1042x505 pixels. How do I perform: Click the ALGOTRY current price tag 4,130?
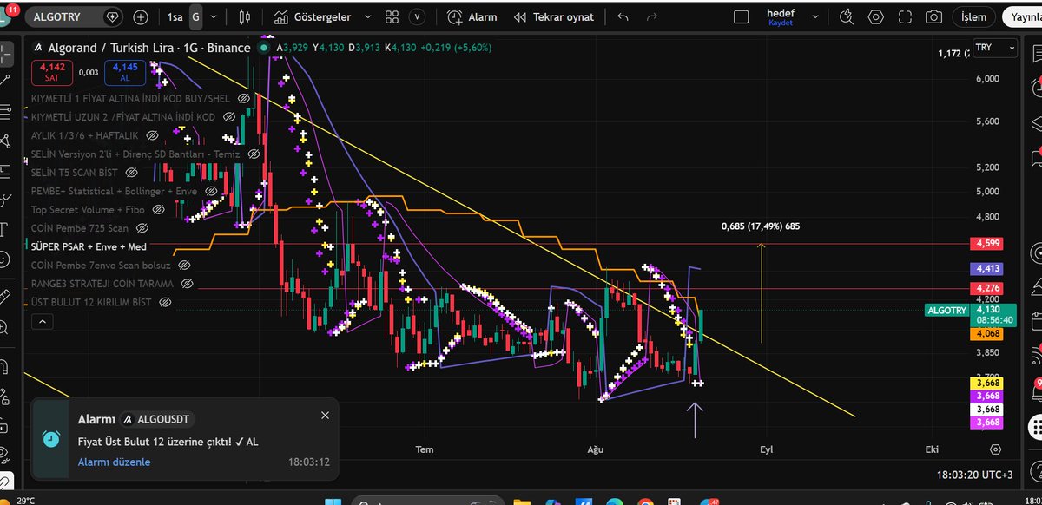click(969, 313)
